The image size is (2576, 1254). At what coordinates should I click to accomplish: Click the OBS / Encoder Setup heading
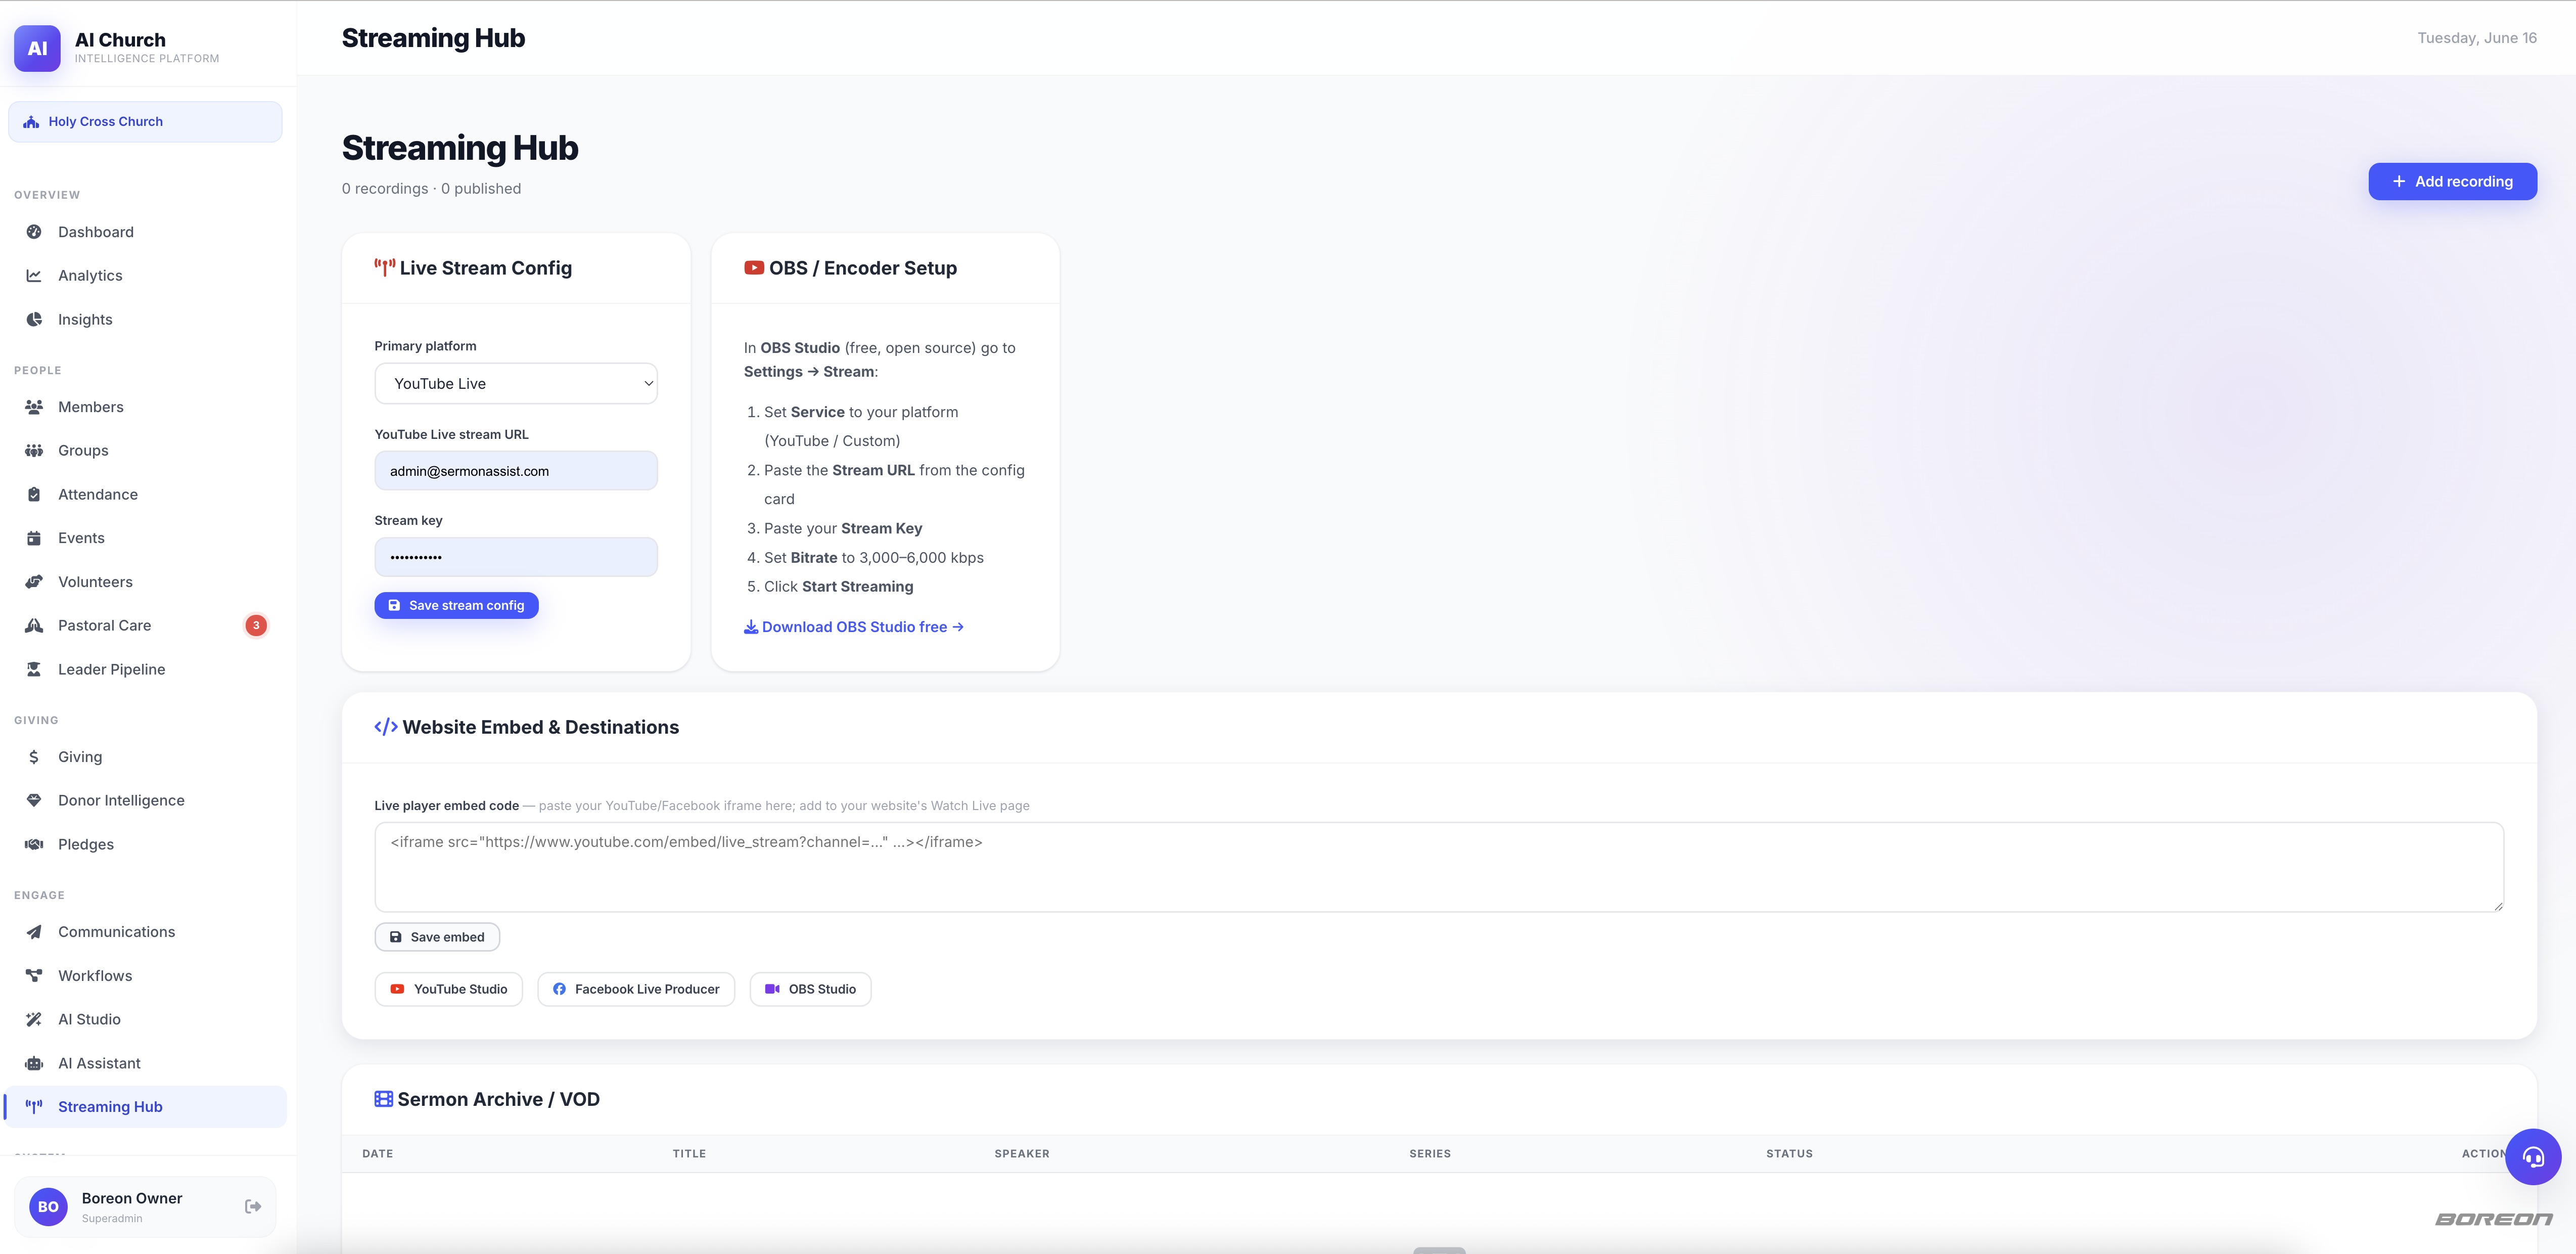(x=850, y=268)
